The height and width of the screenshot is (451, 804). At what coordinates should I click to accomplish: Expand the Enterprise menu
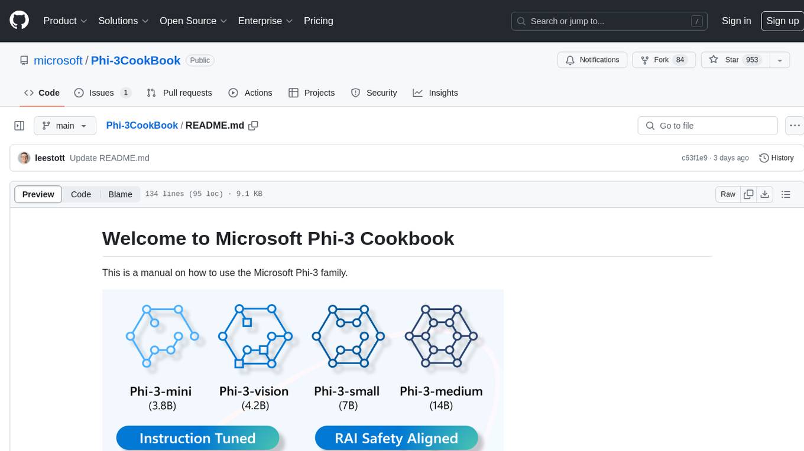265,21
